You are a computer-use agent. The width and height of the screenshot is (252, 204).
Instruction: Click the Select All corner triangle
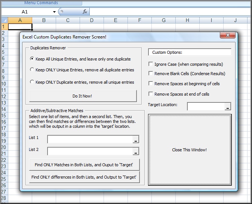click(x=4, y=20)
